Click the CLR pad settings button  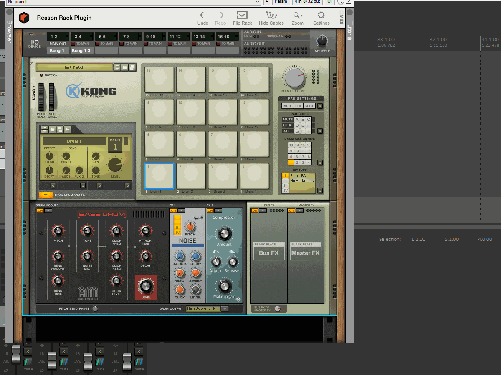tap(298, 106)
